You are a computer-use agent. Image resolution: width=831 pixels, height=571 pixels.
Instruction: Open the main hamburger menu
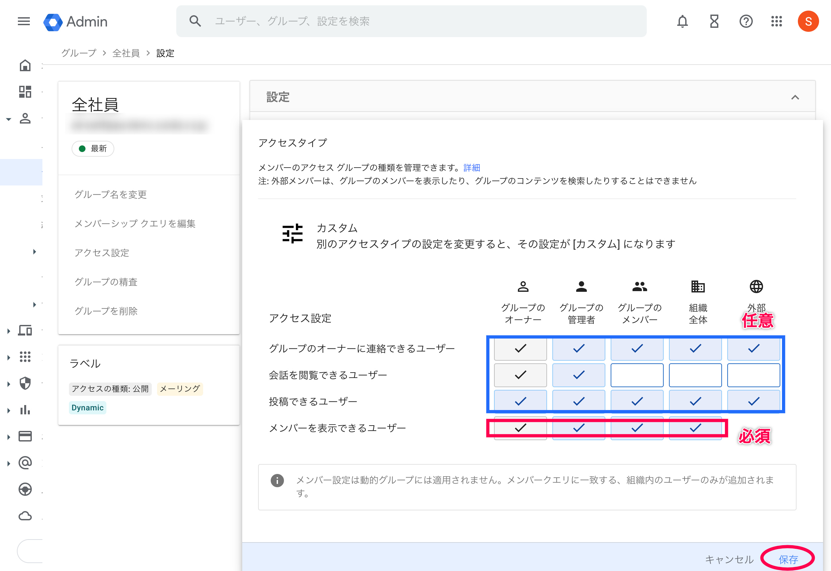pos(24,22)
